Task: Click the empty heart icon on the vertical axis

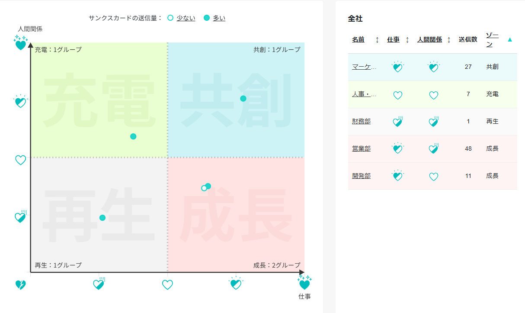Action: pos(20,160)
